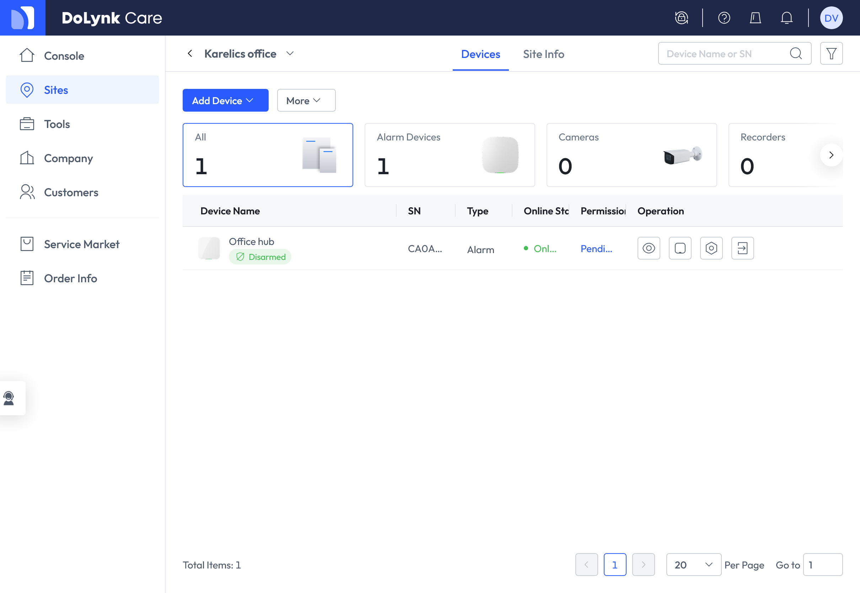Click the Disarmed status badge
This screenshot has height=593, width=860.
pyautogui.click(x=260, y=257)
